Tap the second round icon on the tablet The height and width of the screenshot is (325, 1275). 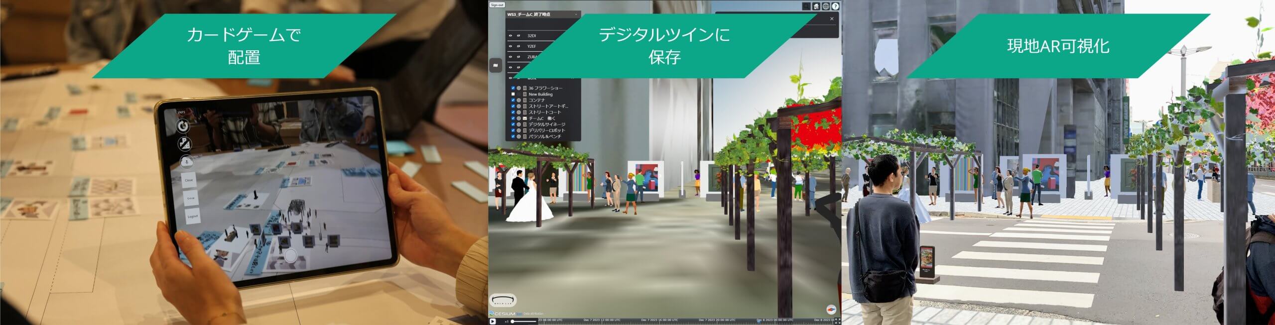185,144
